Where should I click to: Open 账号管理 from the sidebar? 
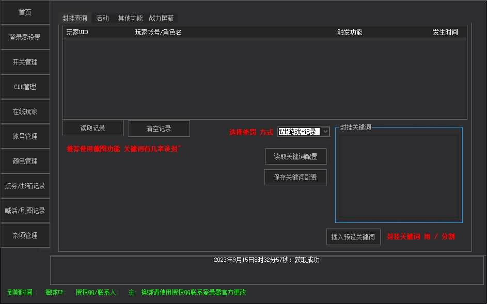click(25, 136)
